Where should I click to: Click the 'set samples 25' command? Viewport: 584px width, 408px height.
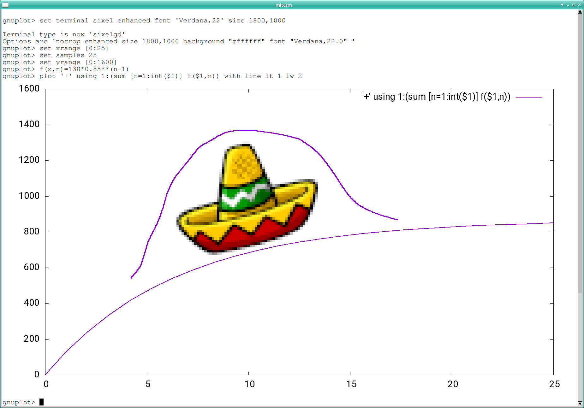[x=50, y=55]
